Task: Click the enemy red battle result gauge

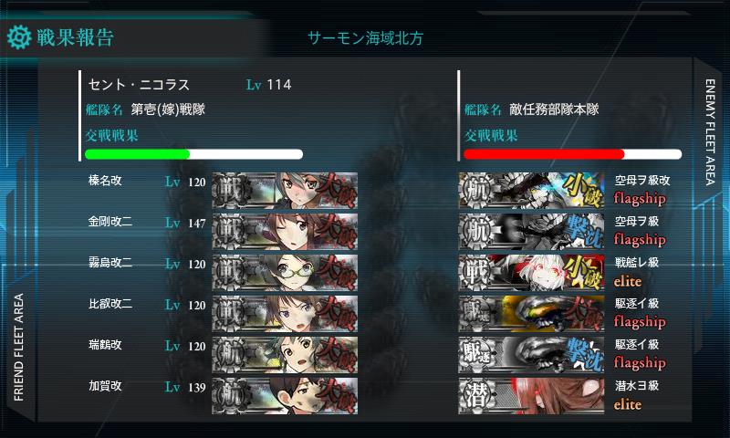Action: point(573,154)
